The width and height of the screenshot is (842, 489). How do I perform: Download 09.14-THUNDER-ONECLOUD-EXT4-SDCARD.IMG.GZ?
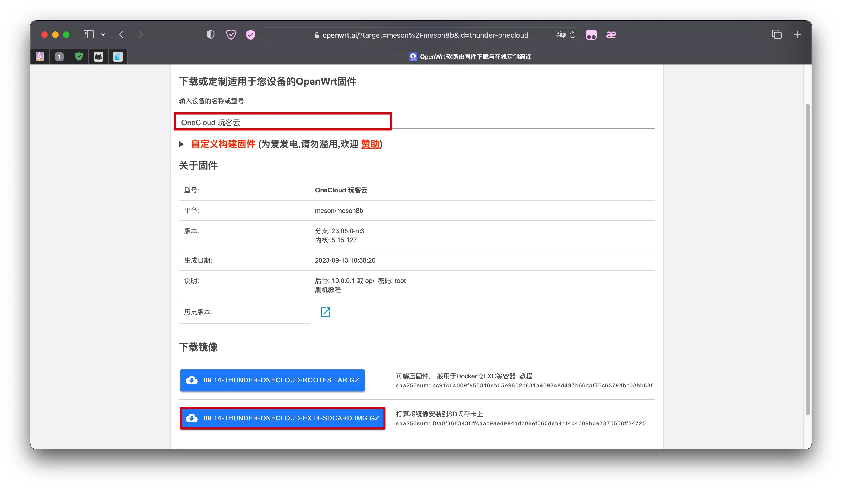pyautogui.click(x=283, y=418)
